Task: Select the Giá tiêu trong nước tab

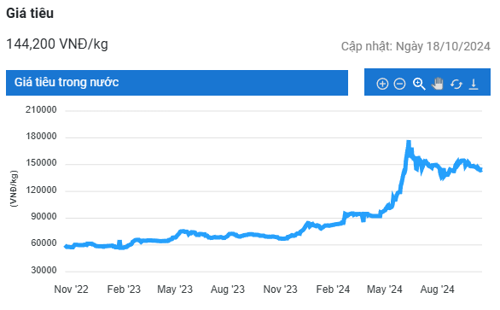Action: click(177, 83)
